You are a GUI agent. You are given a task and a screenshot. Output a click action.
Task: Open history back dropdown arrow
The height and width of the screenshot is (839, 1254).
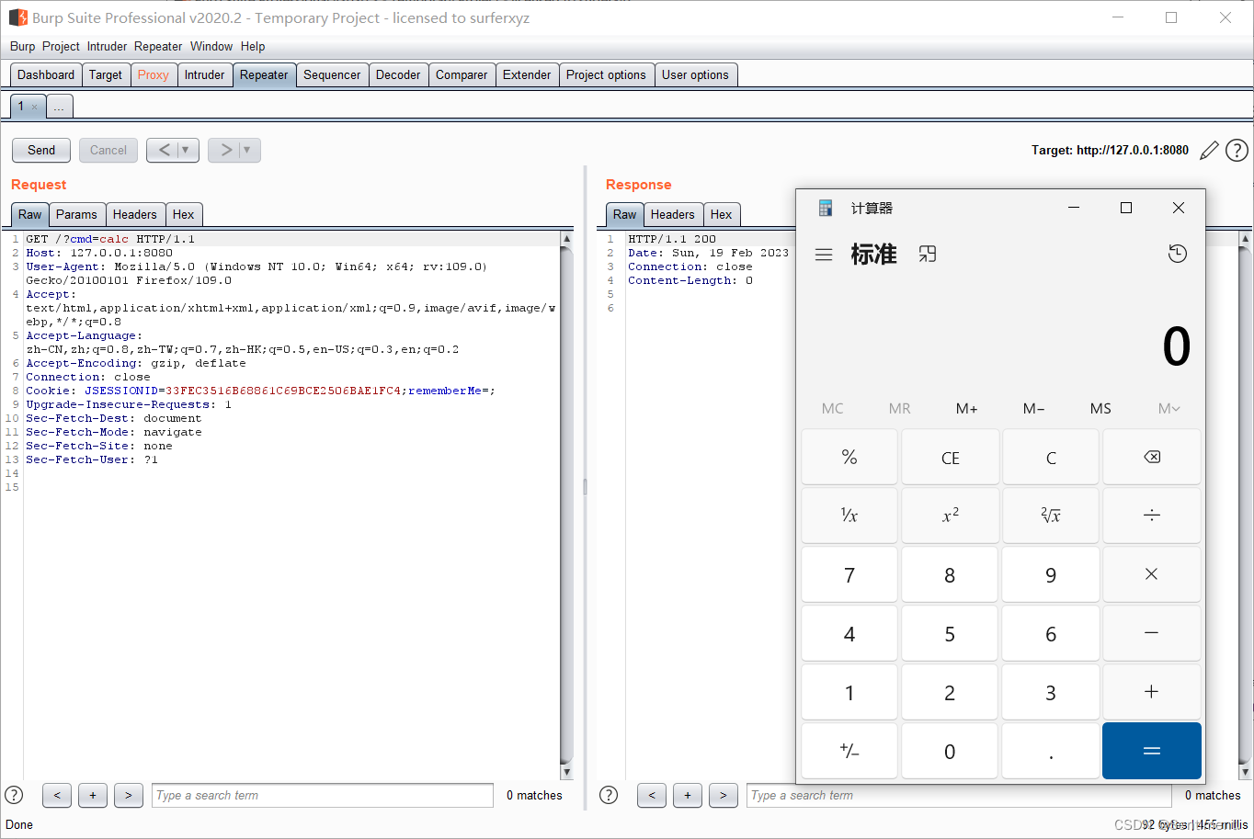point(186,150)
